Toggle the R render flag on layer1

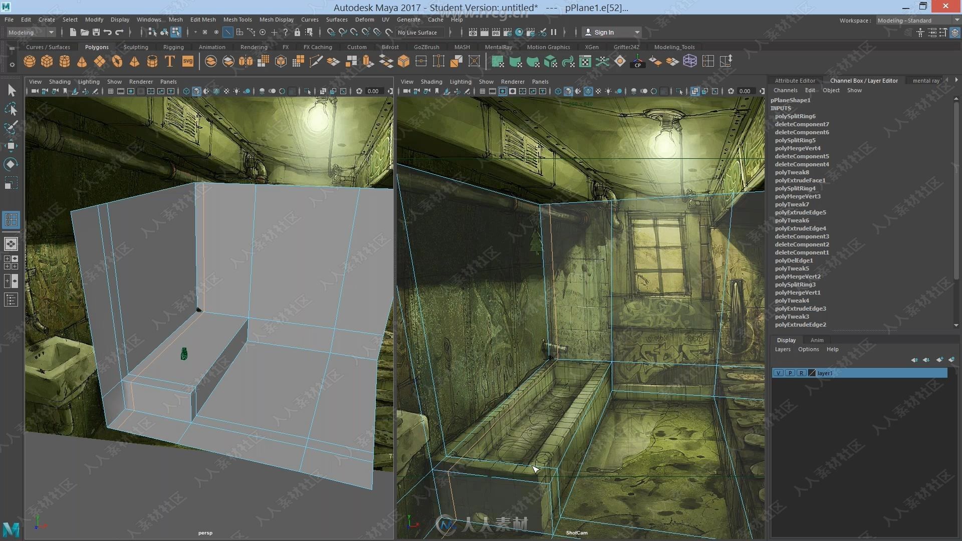(x=801, y=373)
